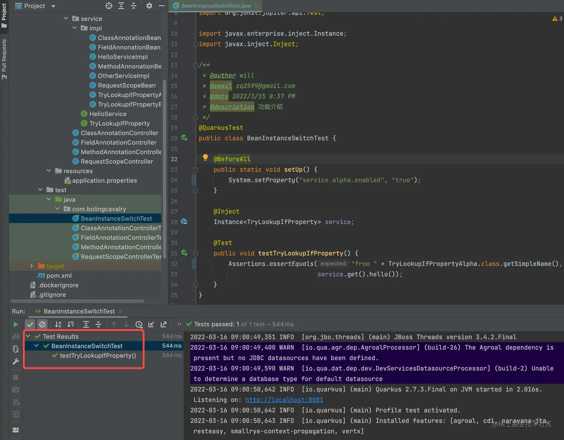Viewport: 564px width, 440px height.
Task: Click the run gutter icon beside testTryLookupIfProperty method
Action: tap(184, 253)
